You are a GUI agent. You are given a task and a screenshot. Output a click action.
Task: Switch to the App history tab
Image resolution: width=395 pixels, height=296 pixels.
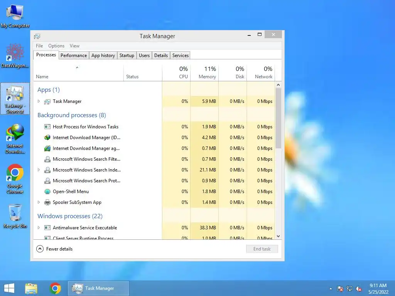(103, 55)
